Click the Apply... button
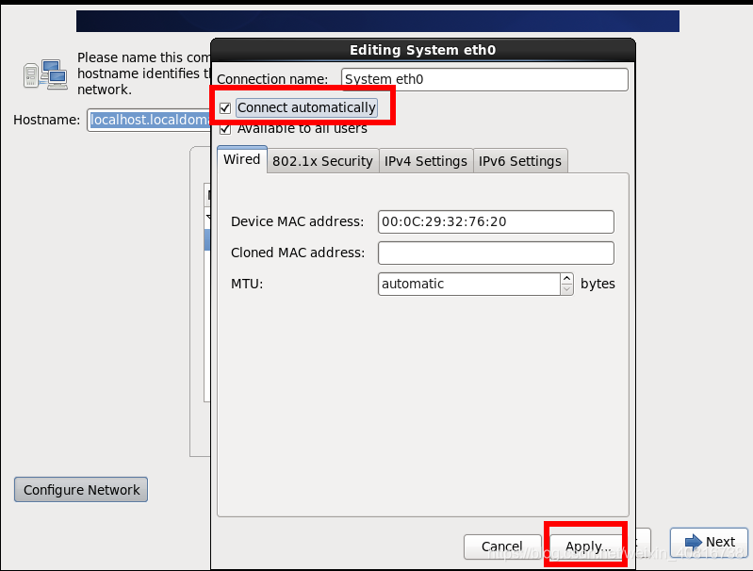 click(x=588, y=547)
